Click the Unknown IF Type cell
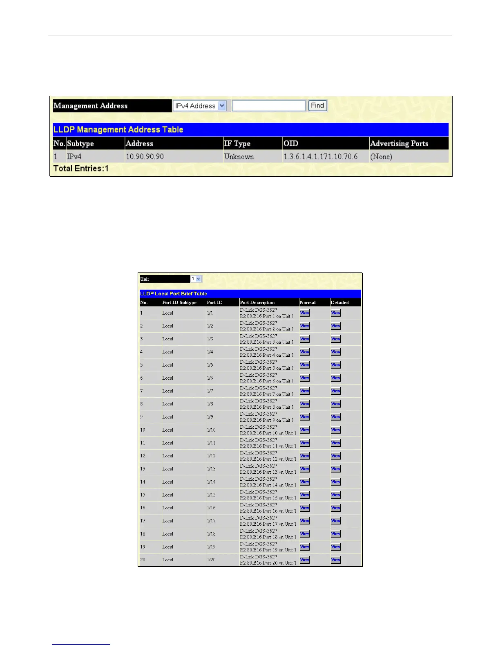Viewport: 500px width, 648px height. 252,157
